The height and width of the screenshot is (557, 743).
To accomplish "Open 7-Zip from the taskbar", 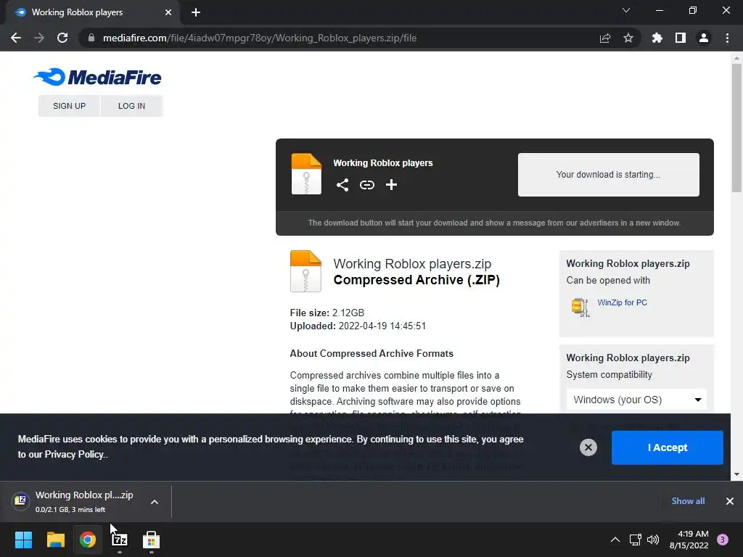I will (120, 540).
